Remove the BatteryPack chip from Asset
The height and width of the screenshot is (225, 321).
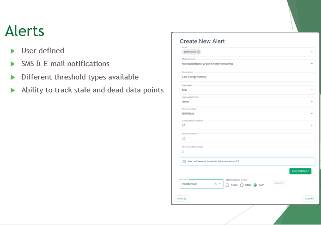click(199, 52)
